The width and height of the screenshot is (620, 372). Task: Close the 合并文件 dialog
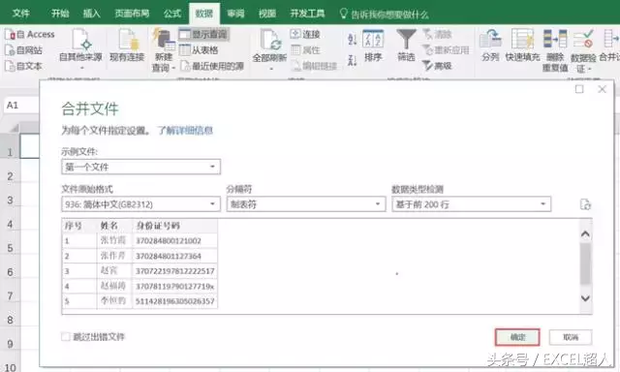(x=602, y=89)
